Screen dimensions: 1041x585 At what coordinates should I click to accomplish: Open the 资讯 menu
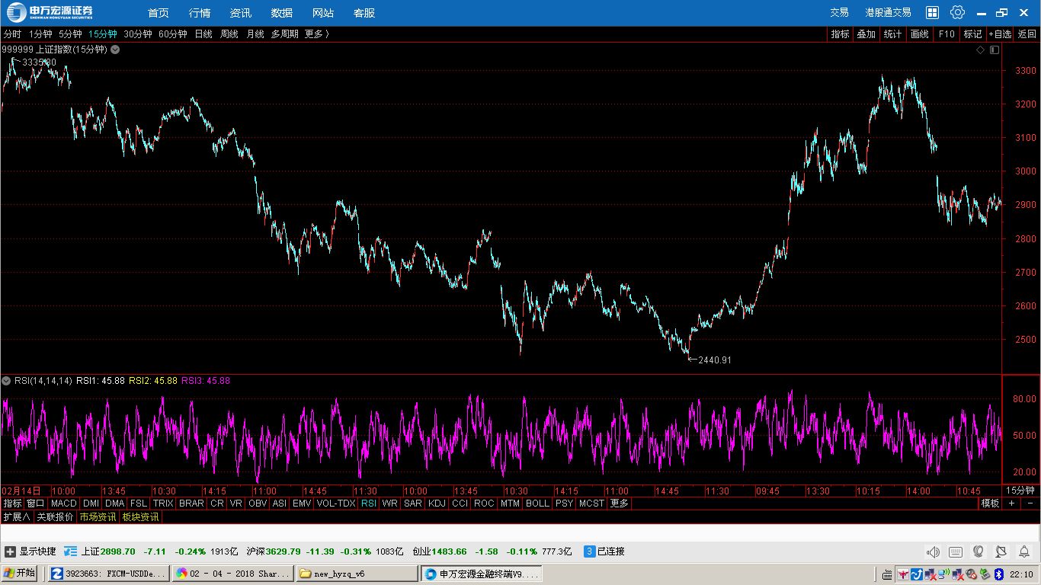[241, 13]
